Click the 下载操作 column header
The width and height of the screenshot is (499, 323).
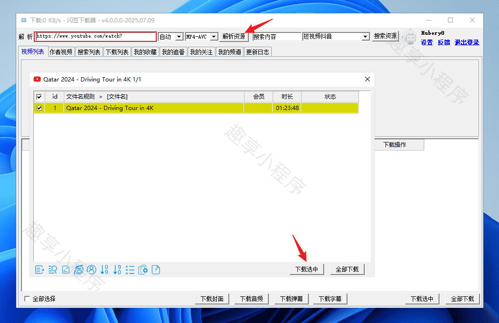pyautogui.click(x=399, y=144)
